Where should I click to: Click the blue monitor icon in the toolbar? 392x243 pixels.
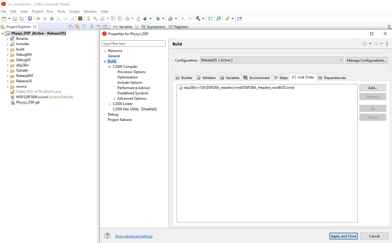point(30,19)
